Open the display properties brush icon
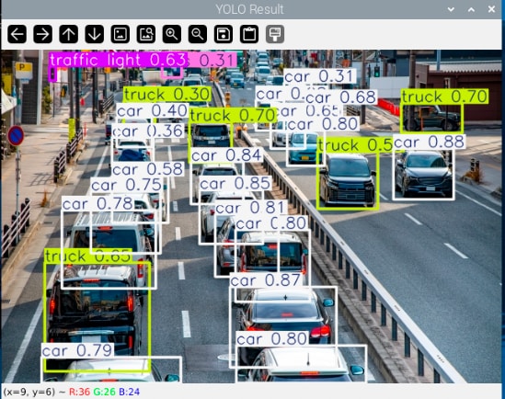The image size is (505, 399). coord(275,34)
